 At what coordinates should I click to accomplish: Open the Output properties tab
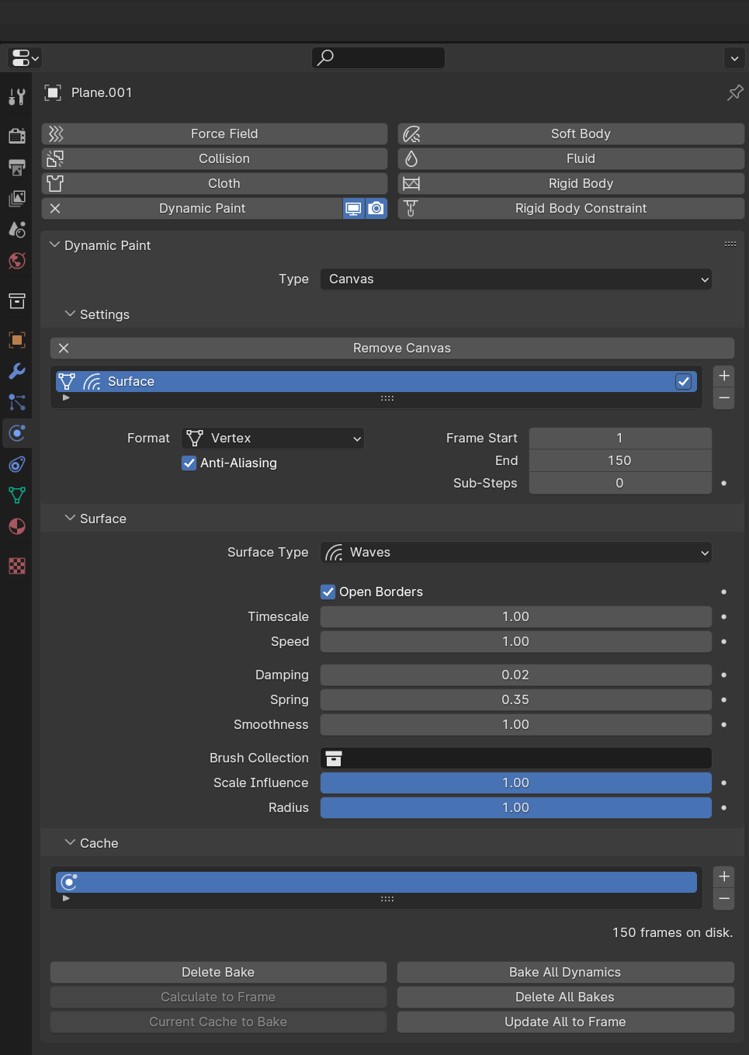(17, 167)
